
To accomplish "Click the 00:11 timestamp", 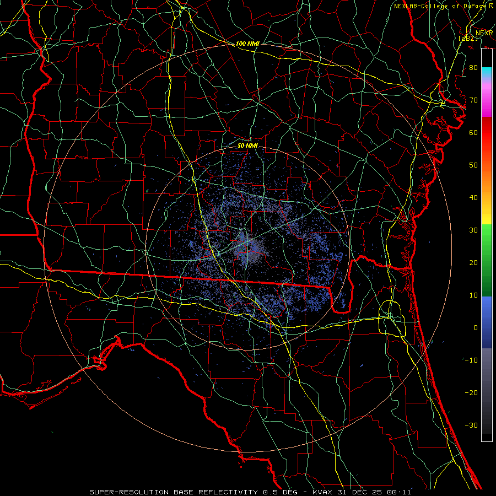I will point(398,492).
